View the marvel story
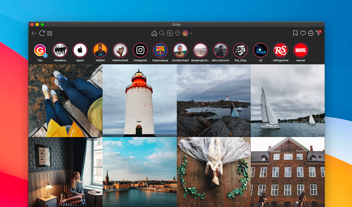 click(x=301, y=50)
